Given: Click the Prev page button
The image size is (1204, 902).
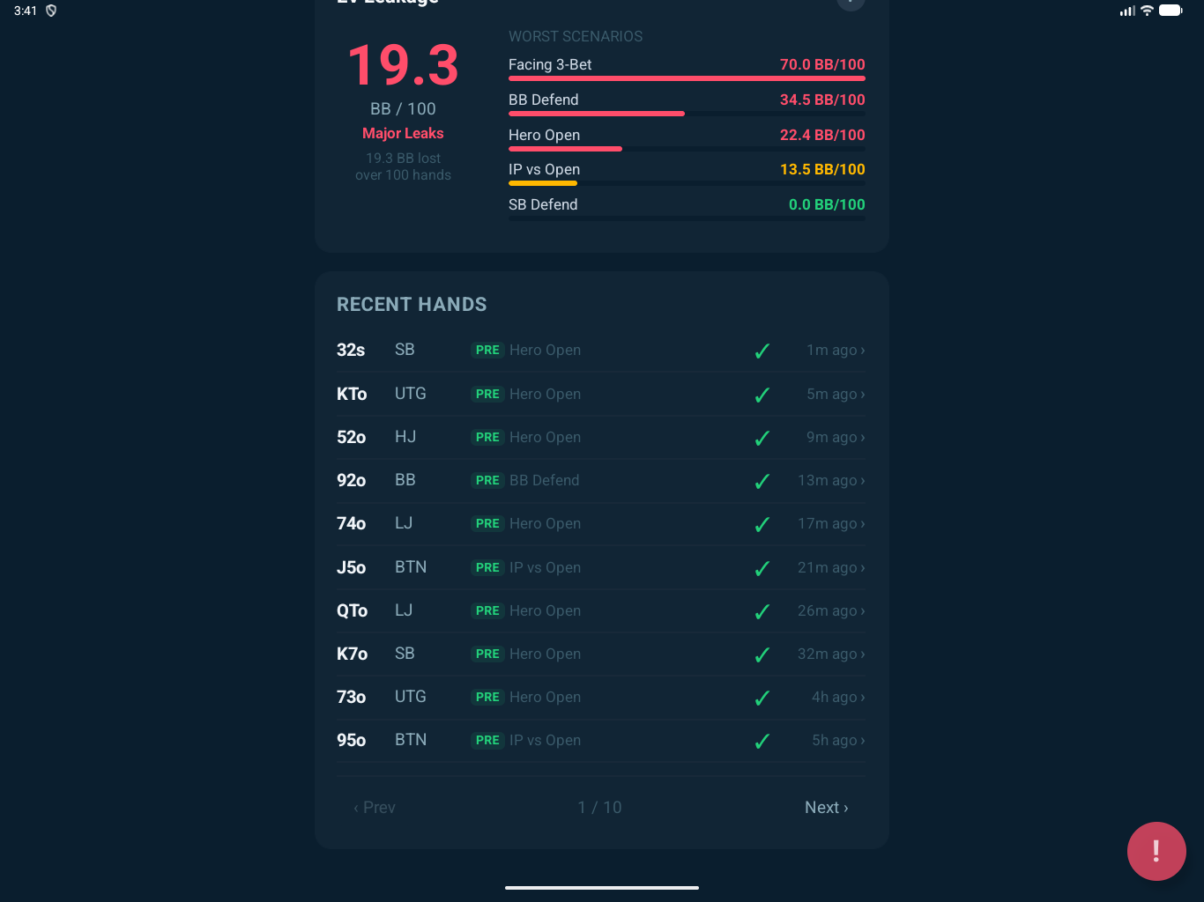Looking at the screenshot, I should point(375,808).
